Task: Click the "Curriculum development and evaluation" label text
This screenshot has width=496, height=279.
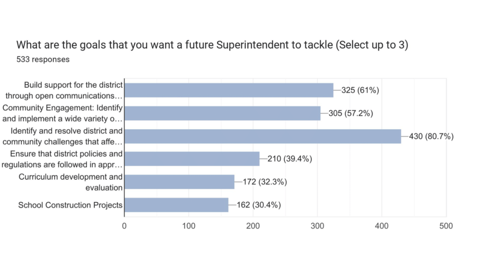Action: point(71,182)
